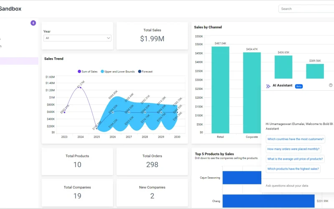Open AI Assistant help question-mark icon
This screenshot has width=334, height=209.
pos(331,85)
